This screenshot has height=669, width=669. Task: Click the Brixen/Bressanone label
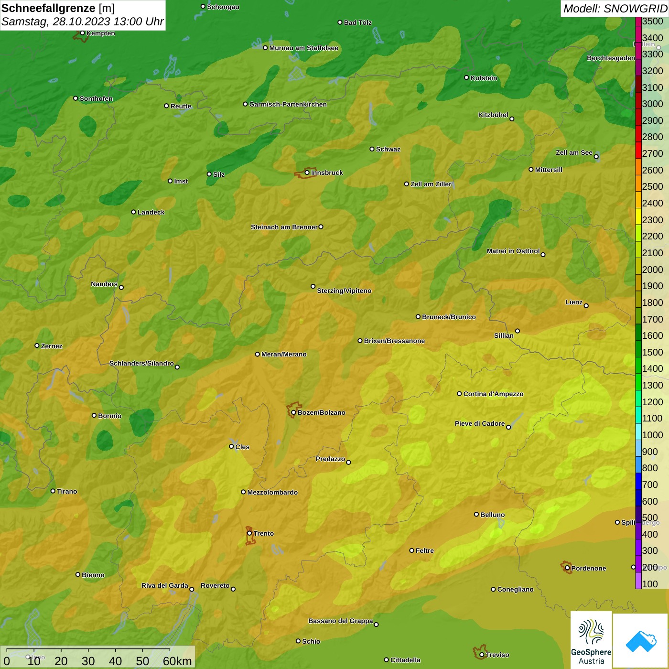(x=394, y=341)
